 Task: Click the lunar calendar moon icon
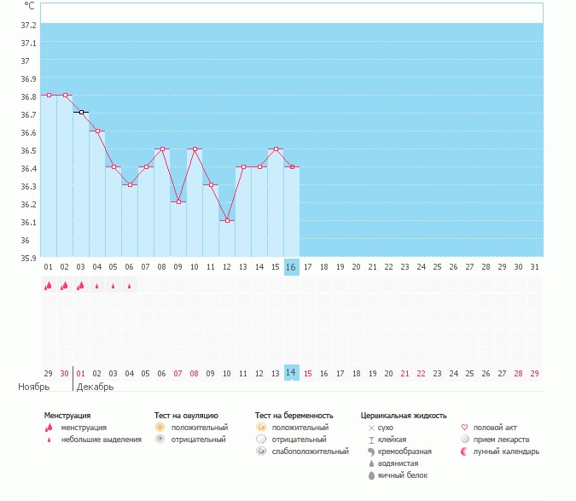465,451
